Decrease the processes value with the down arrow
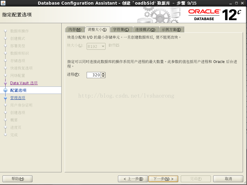The image size is (247, 185). pos(103,76)
